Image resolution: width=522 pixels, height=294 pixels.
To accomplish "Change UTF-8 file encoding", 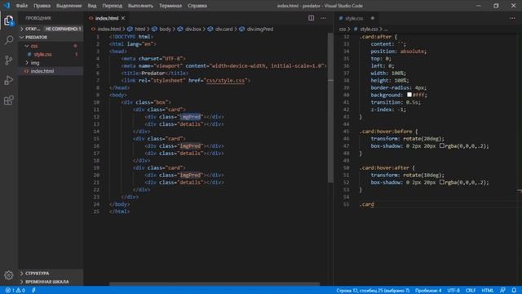I will [x=453, y=291].
